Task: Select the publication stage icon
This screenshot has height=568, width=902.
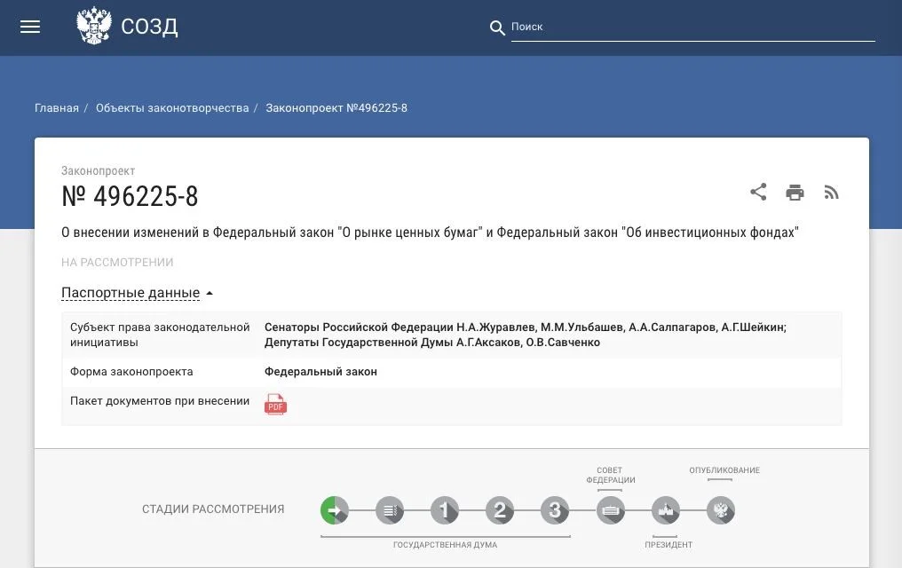Action: coord(721,510)
